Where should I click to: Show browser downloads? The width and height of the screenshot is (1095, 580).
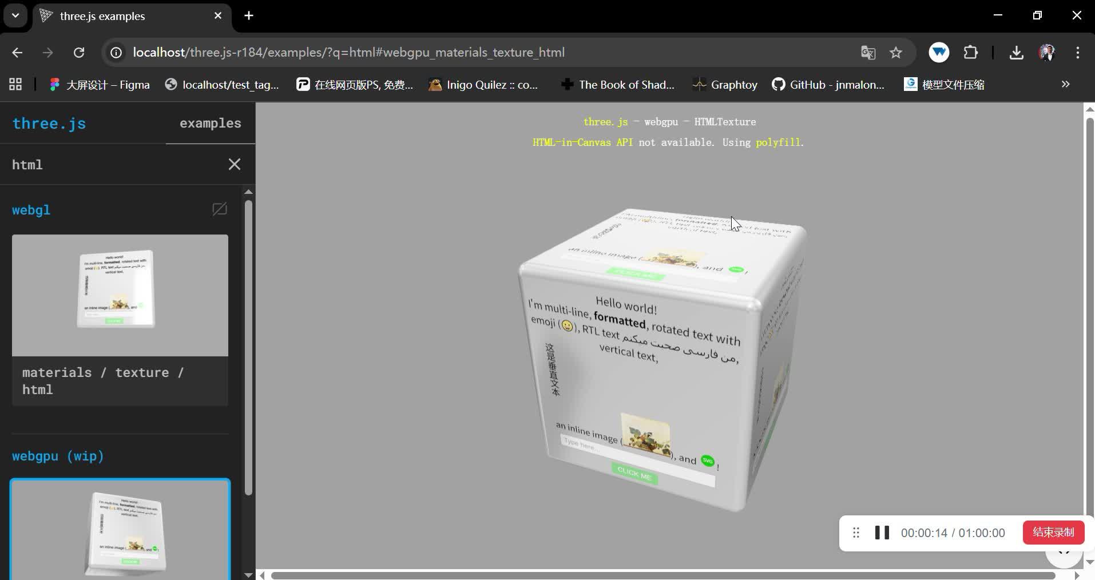tap(1016, 53)
